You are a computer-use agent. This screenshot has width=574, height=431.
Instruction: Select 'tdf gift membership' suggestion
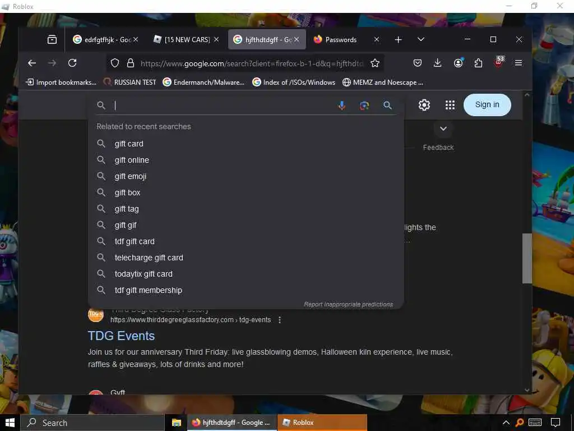point(246,290)
